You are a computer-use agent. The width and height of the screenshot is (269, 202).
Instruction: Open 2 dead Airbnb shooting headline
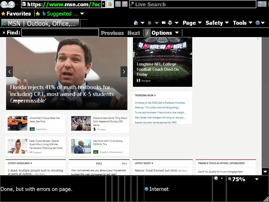pos(35,172)
